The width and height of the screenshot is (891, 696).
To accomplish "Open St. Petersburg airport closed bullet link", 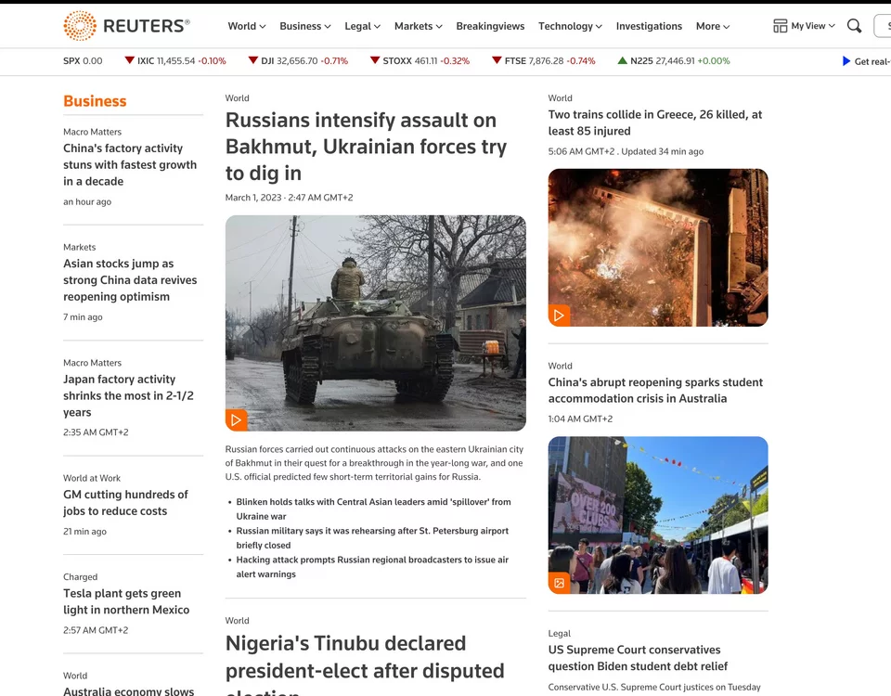I will pos(372,538).
